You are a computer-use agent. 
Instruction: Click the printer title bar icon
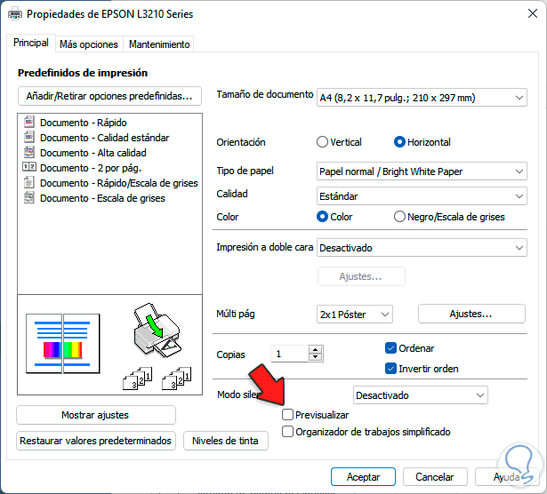click(14, 14)
